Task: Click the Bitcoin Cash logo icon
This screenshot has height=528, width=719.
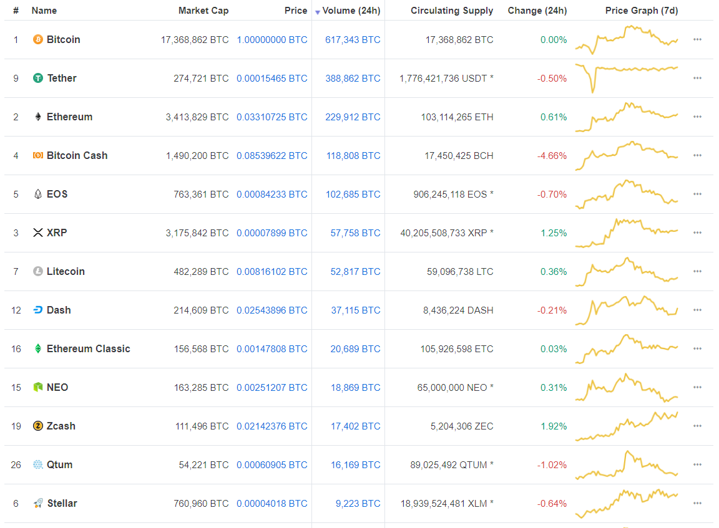Action: (38, 156)
